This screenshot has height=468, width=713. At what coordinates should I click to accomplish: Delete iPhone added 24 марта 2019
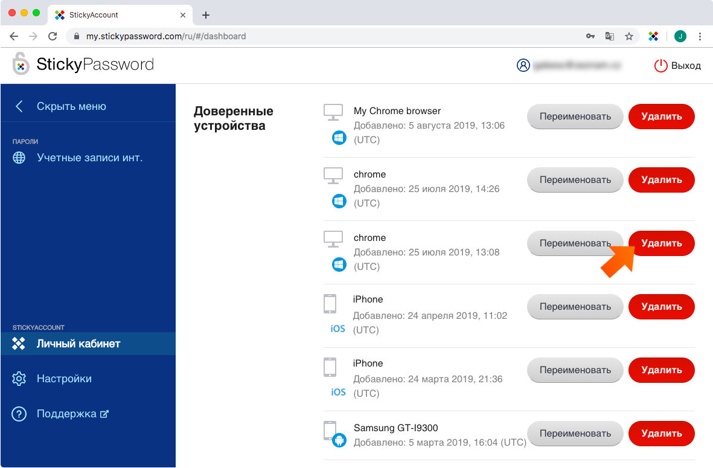coord(662,370)
